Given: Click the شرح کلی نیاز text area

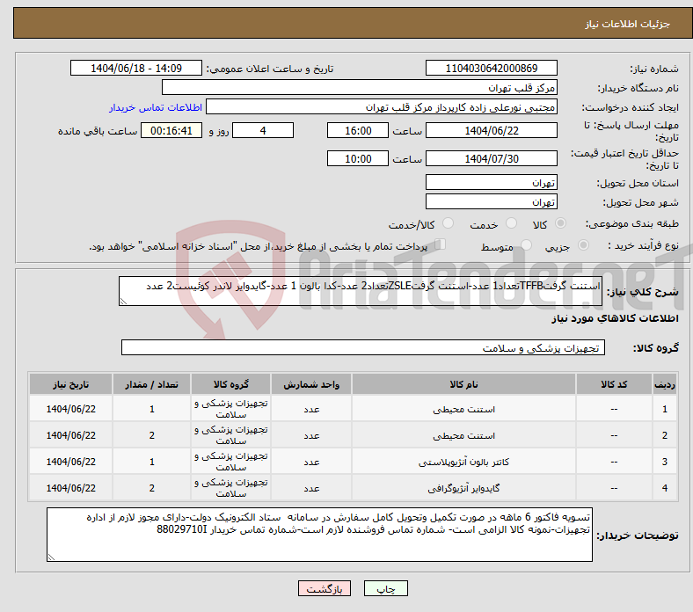Looking at the screenshot, I should [361, 293].
